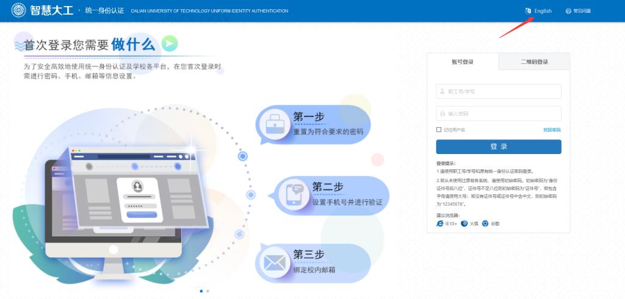Click the help question mark icon

[x=568, y=11]
